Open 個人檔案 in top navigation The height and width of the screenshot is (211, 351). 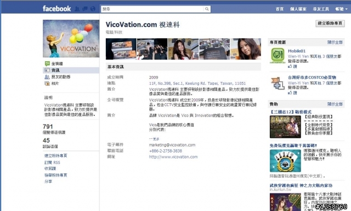(298, 9)
